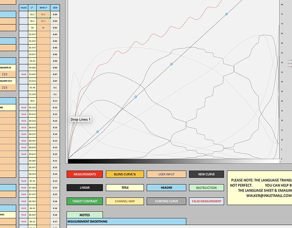
Task: Select the FALSE MEASUREMENT legend cell
Action: point(206,201)
